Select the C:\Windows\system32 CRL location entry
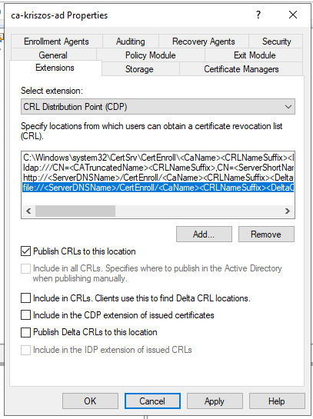313x419 pixels. click(x=158, y=158)
